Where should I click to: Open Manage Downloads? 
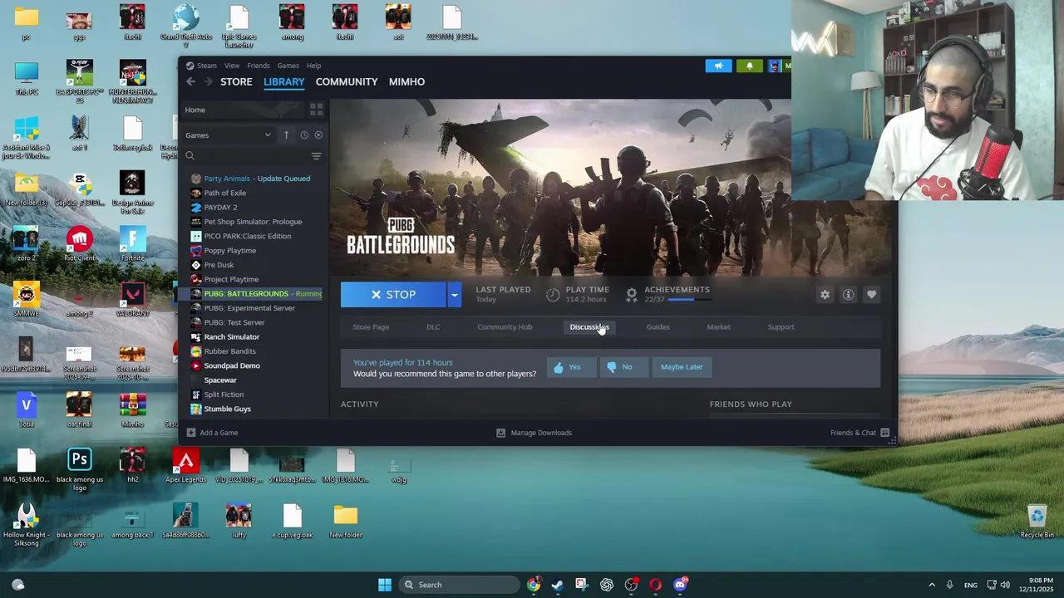[x=534, y=433]
